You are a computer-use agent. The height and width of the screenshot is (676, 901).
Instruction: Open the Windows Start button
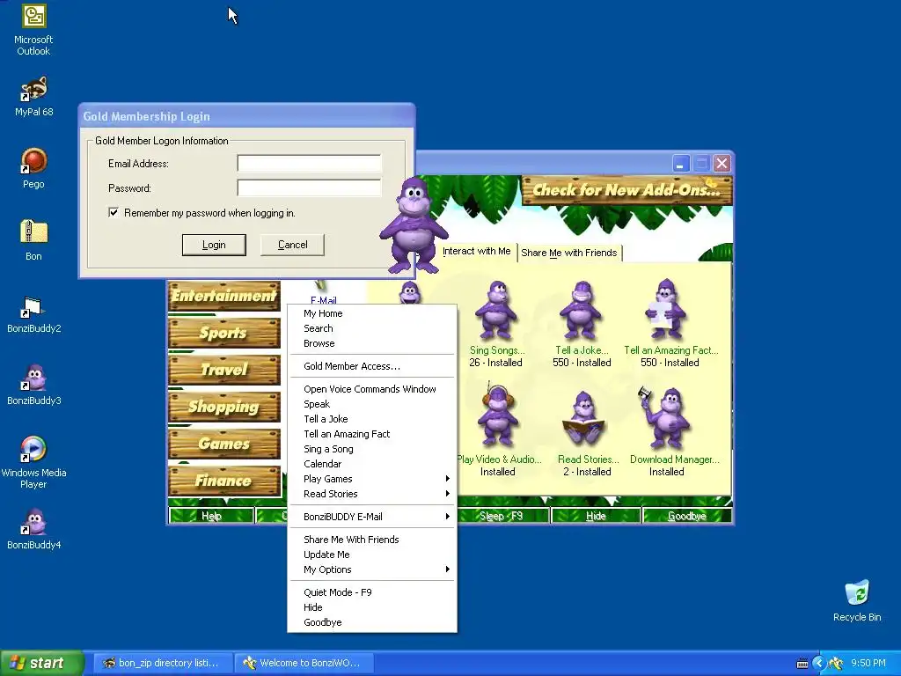[x=42, y=663]
